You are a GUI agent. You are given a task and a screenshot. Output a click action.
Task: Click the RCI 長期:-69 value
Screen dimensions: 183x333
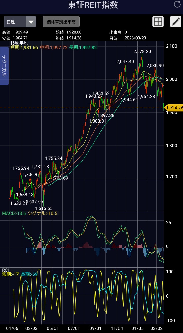(29, 274)
